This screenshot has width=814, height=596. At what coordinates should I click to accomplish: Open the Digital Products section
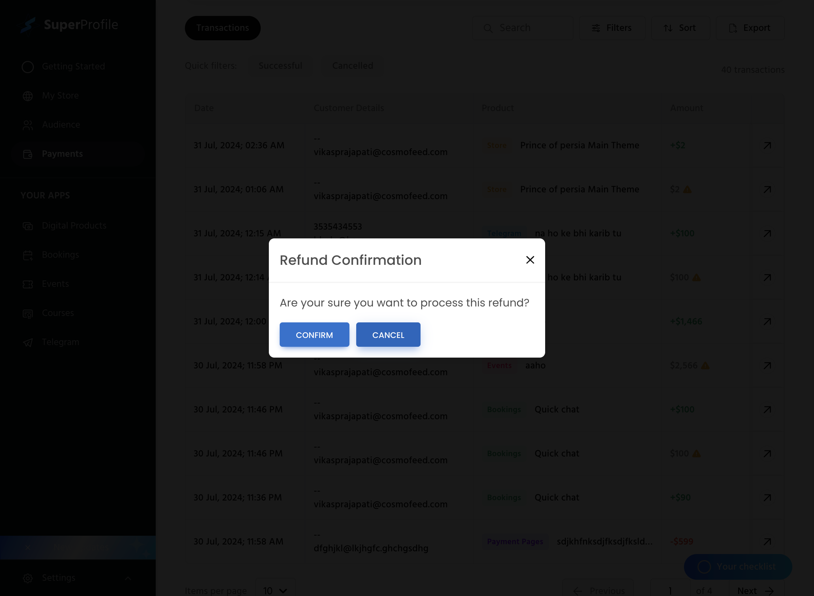pos(74,226)
